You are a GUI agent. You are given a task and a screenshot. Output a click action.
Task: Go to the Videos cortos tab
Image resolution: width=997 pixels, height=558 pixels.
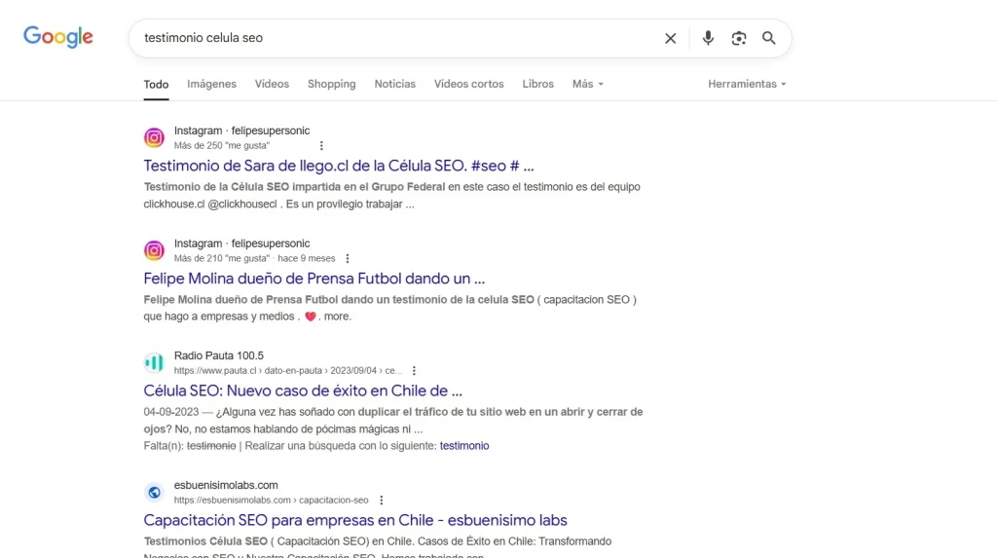[x=468, y=84]
